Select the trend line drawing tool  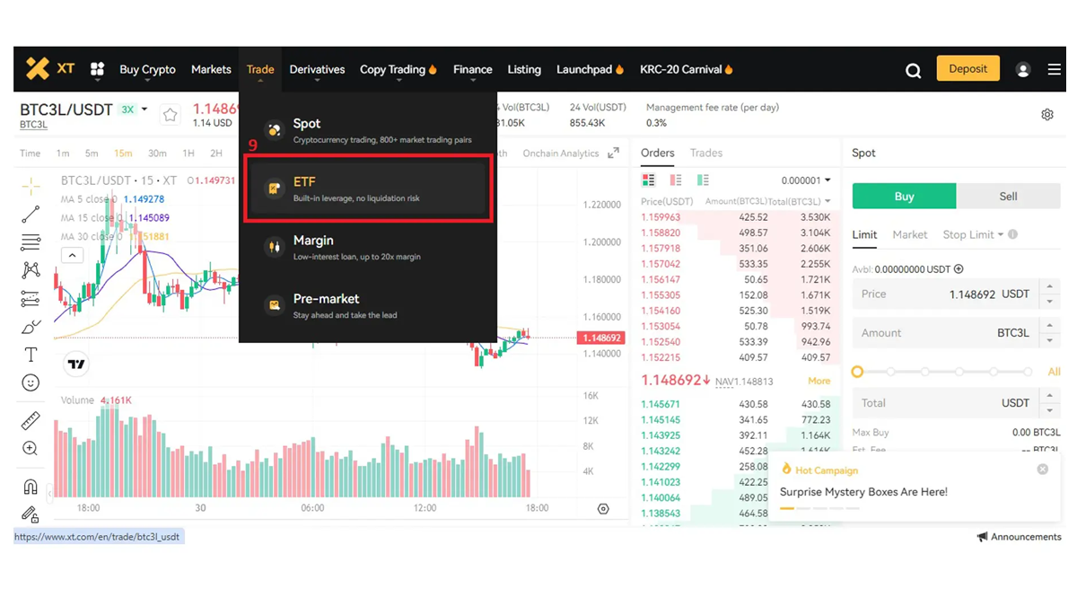[31, 215]
